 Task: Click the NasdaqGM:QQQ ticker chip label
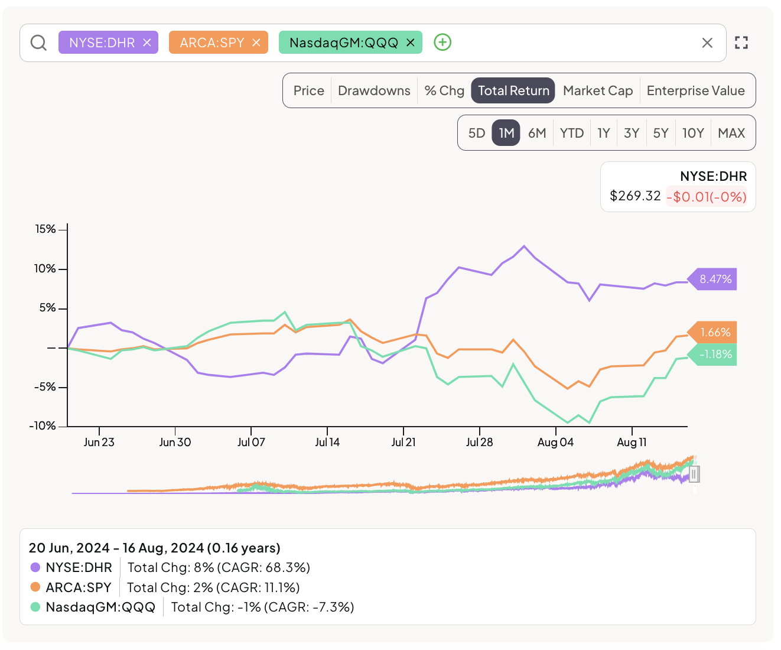pos(344,43)
